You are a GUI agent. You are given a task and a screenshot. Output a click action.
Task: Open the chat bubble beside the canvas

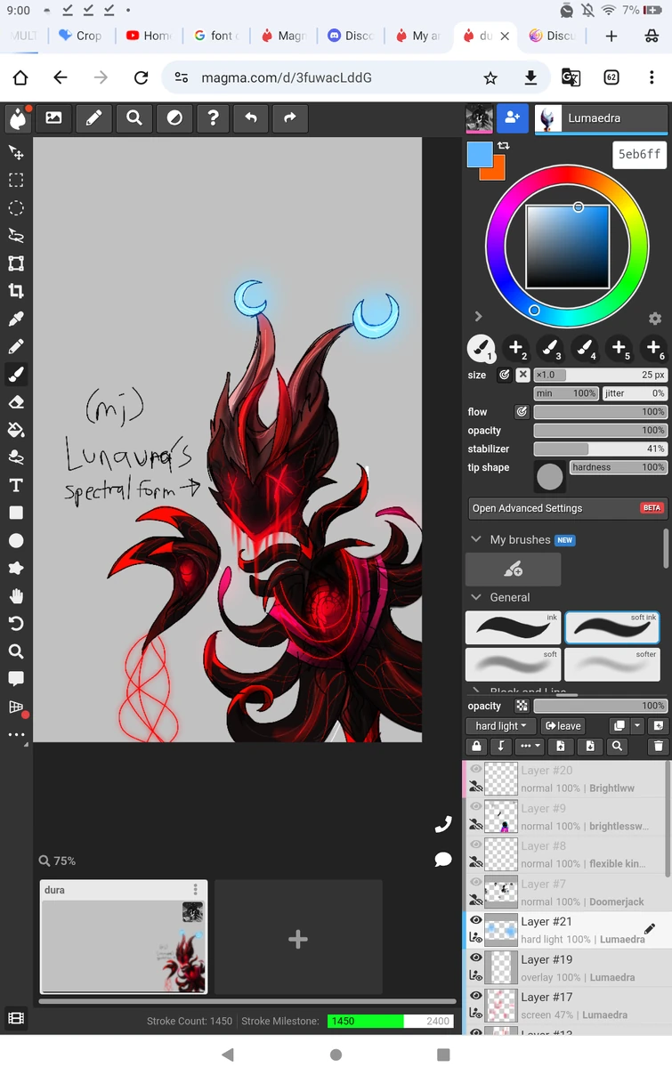pyautogui.click(x=443, y=860)
